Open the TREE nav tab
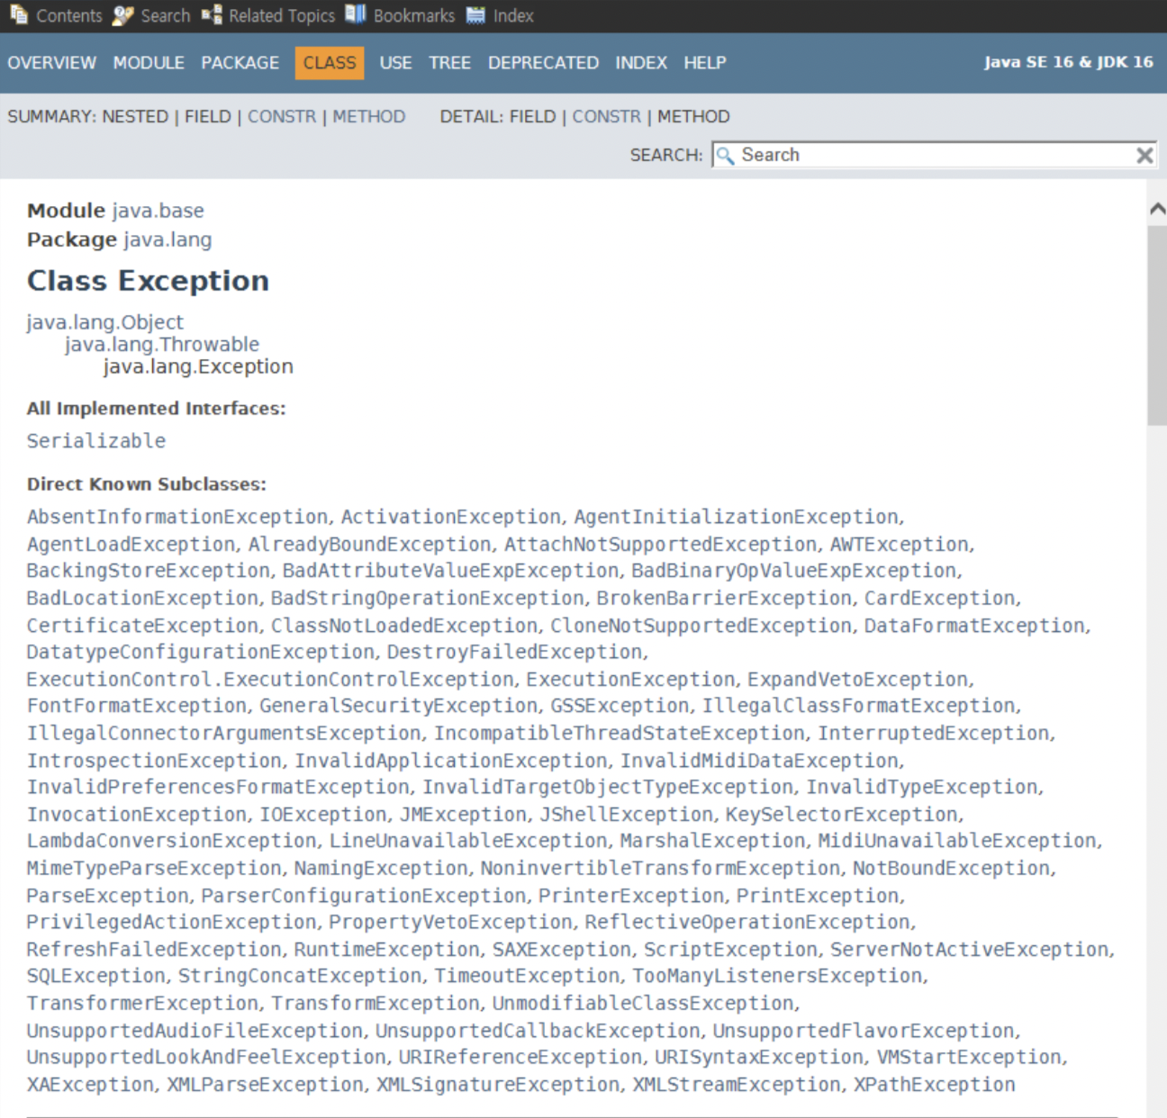The image size is (1167, 1118). point(449,63)
